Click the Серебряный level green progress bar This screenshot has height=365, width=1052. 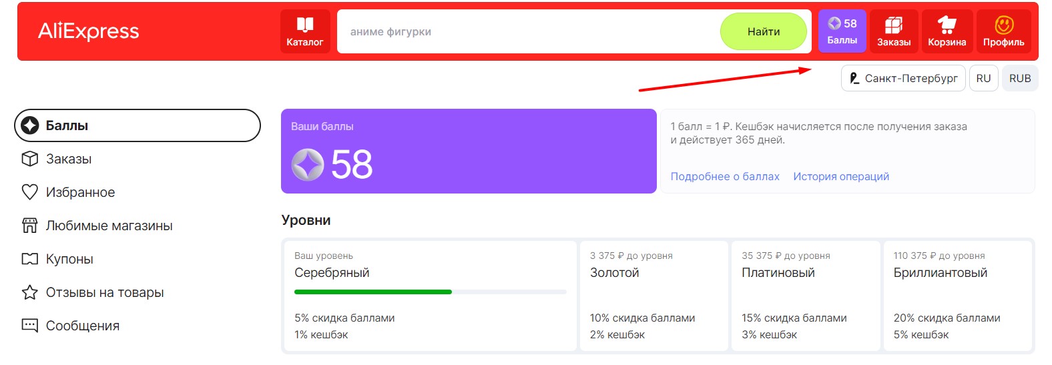pyautogui.click(x=373, y=292)
